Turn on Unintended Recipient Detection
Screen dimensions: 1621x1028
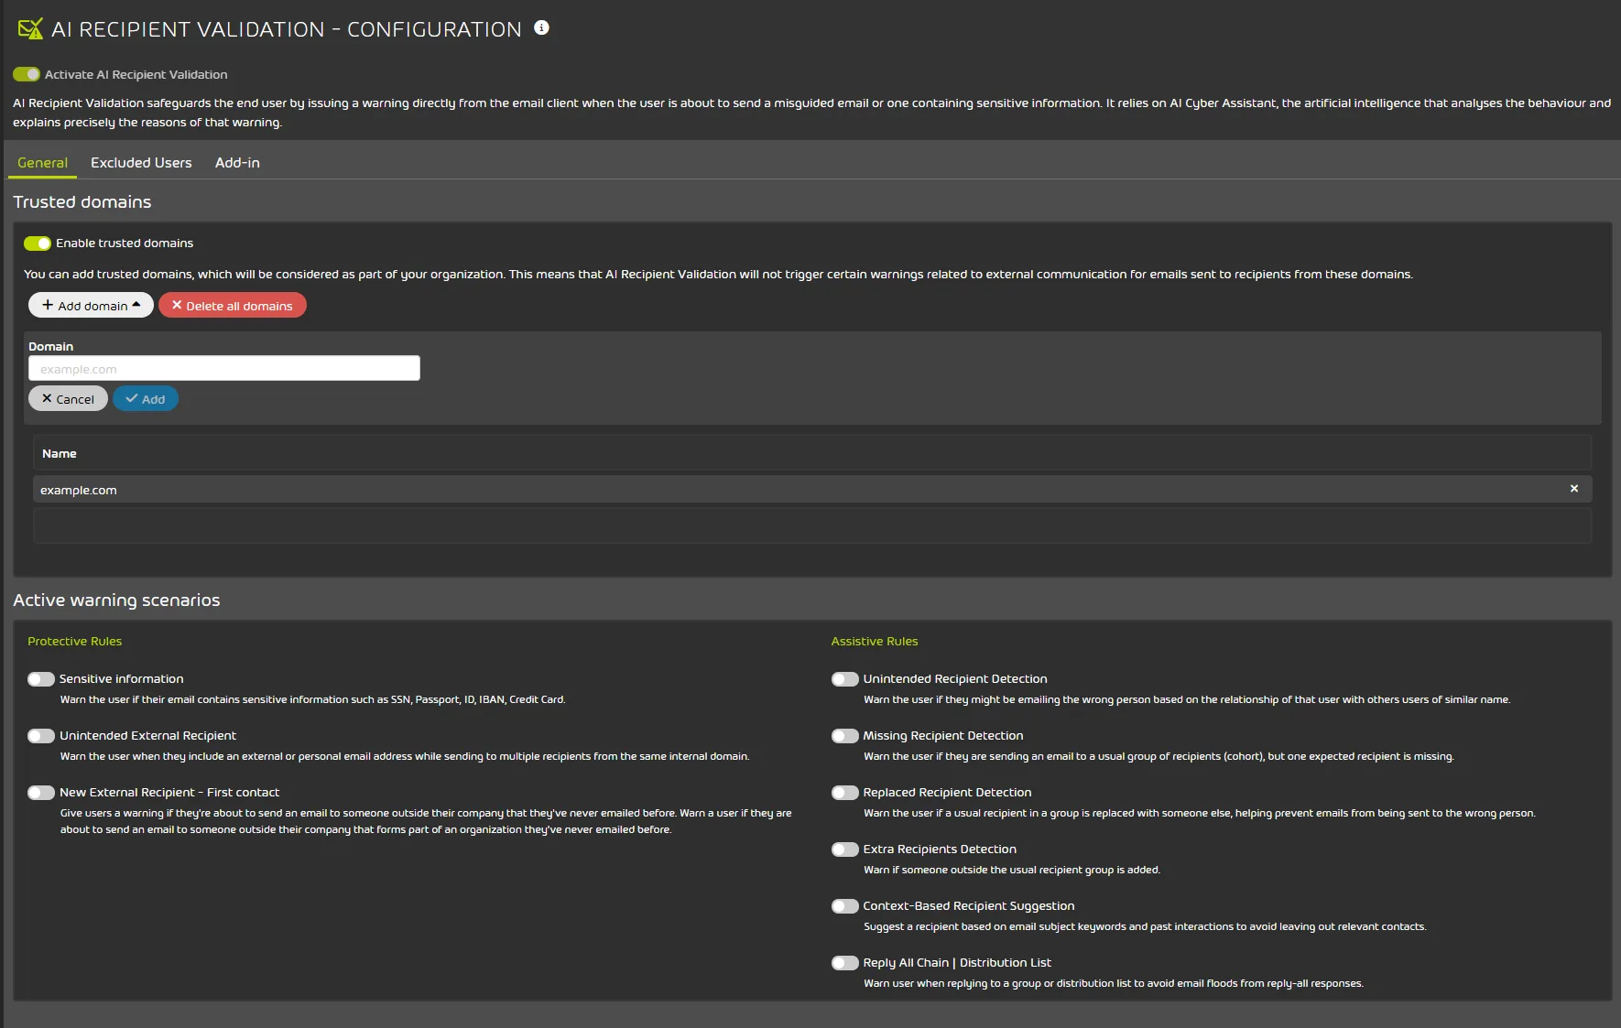point(844,679)
